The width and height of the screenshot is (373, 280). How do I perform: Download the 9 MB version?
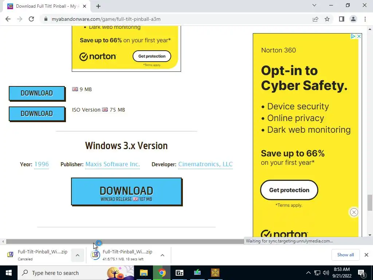coord(37,93)
